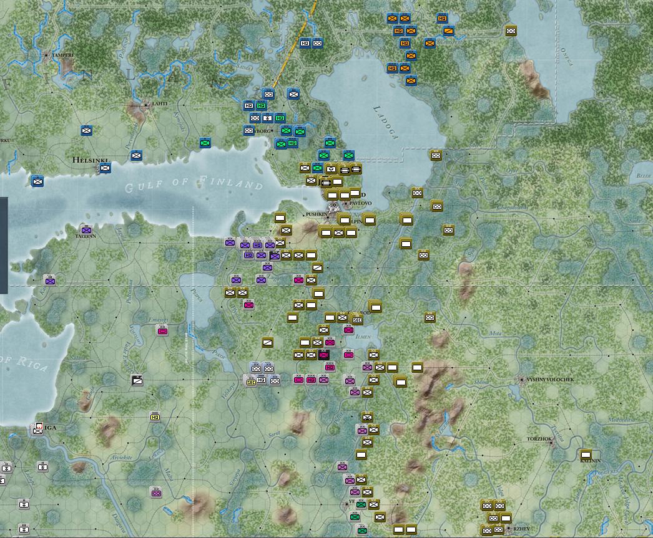Select the white-symbol blue infantry regiment northeast of Vyborg

[x=293, y=94]
